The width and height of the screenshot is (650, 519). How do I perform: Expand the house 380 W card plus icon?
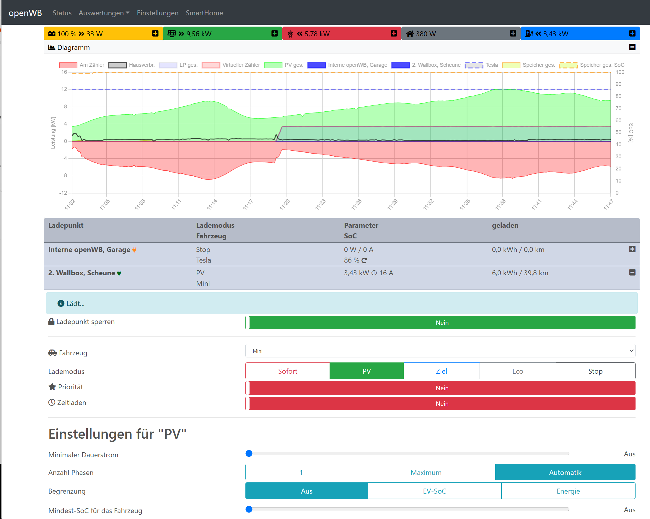click(x=513, y=33)
